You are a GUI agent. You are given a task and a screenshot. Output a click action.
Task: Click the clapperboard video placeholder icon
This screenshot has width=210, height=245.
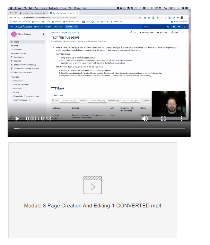pos(93,185)
